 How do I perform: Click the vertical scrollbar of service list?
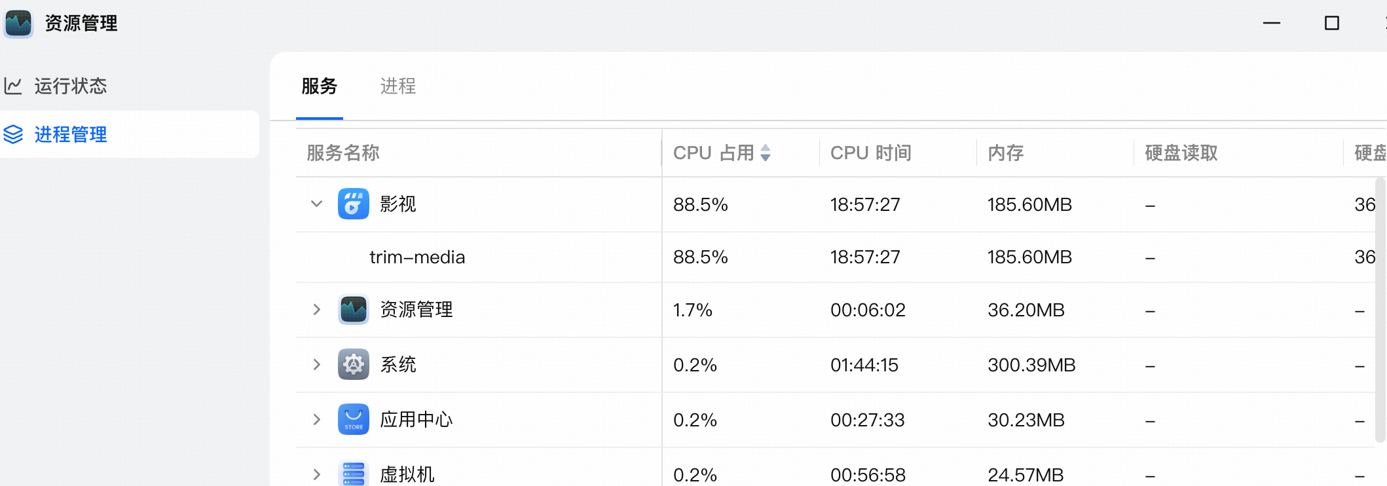click(x=1380, y=308)
